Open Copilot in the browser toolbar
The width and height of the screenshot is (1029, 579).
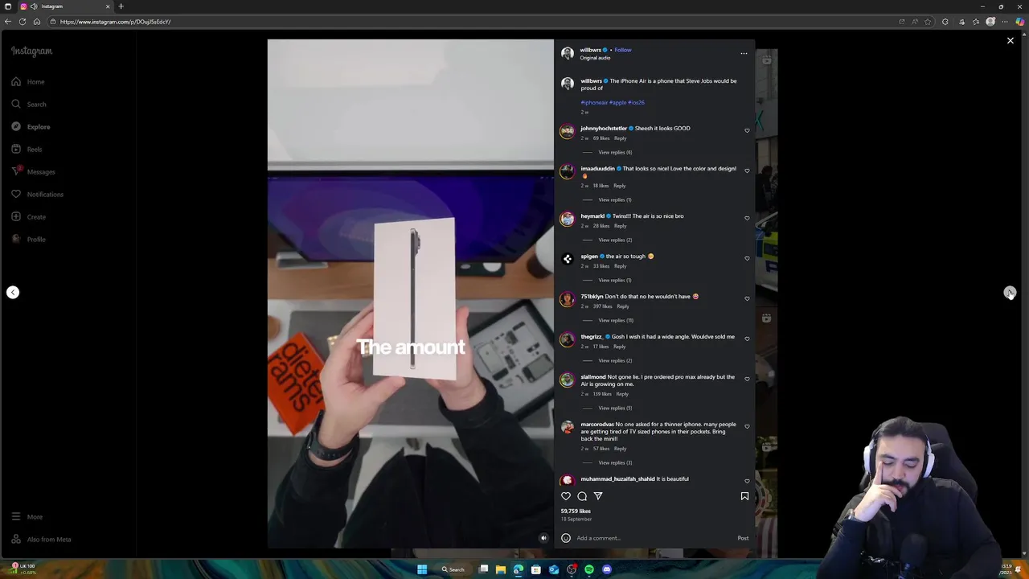(1020, 22)
